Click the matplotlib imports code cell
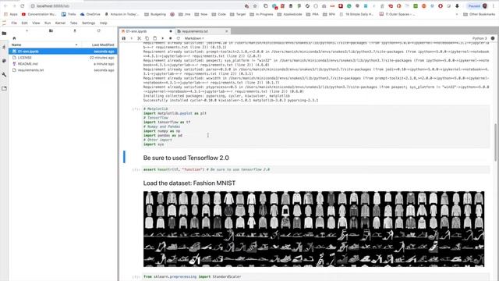This screenshot has width=499, height=281. coord(316,126)
